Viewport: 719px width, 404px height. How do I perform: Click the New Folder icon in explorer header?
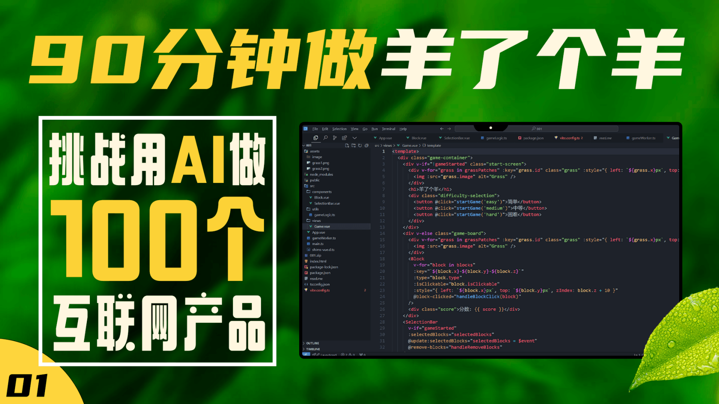pos(354,145)
